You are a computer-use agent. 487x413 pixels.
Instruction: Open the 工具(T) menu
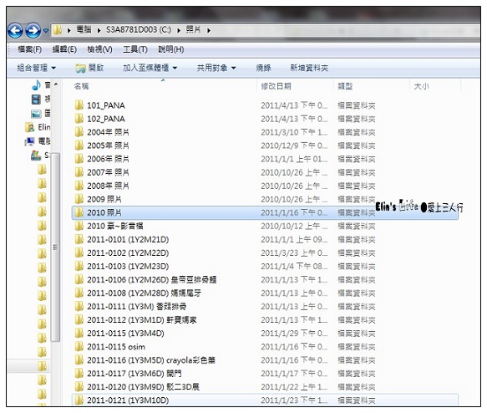[135, 49]
